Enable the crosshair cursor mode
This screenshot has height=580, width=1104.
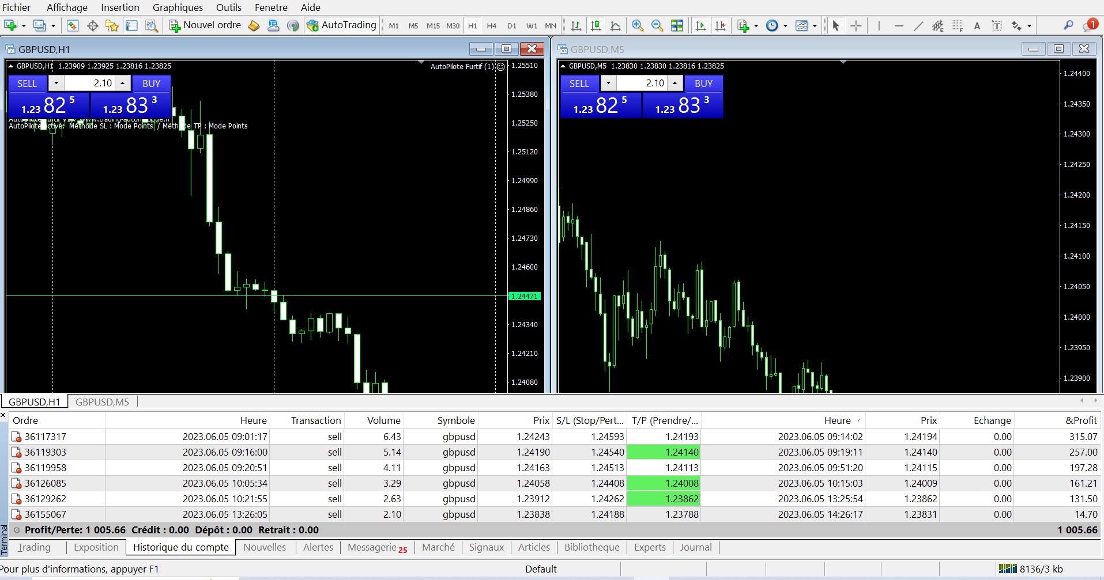click(856, 25)
